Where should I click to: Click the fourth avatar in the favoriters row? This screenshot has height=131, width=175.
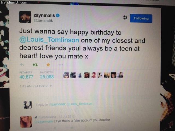[x=87, y=75]
